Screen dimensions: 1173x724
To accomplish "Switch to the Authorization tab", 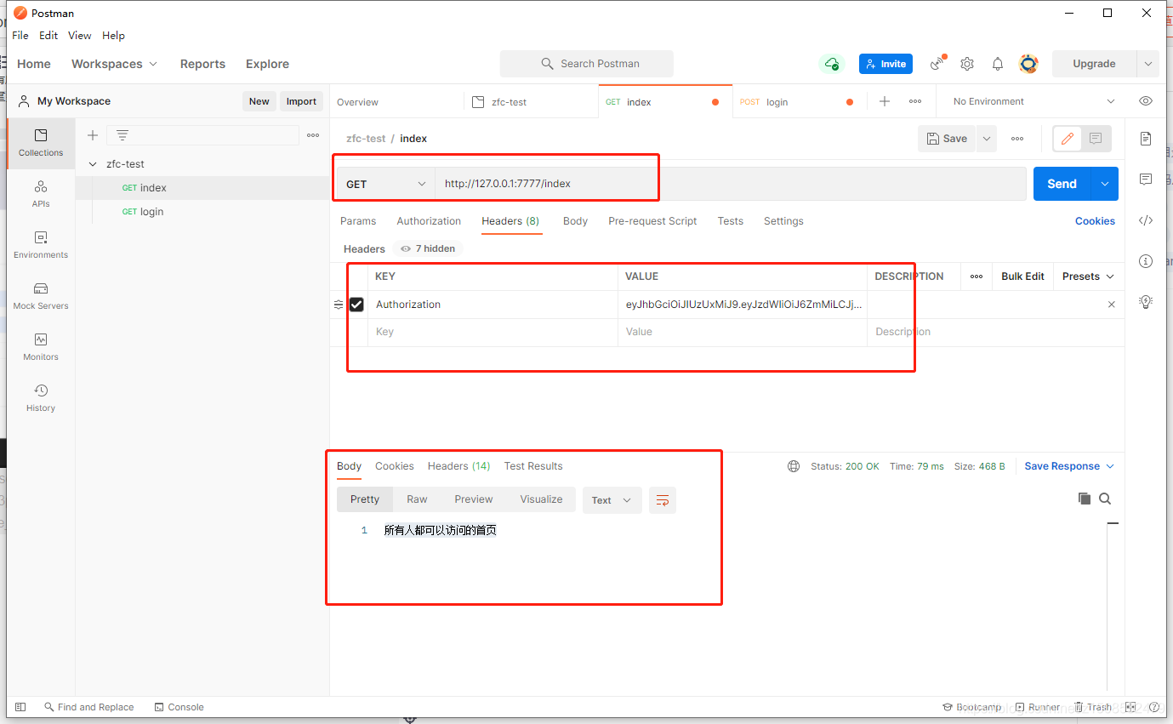I will (x=429, y=221).
